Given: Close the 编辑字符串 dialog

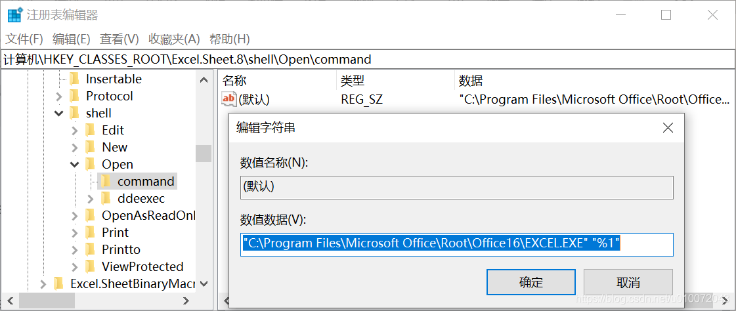Looking at the screenshot, I should tap(668, 128).
